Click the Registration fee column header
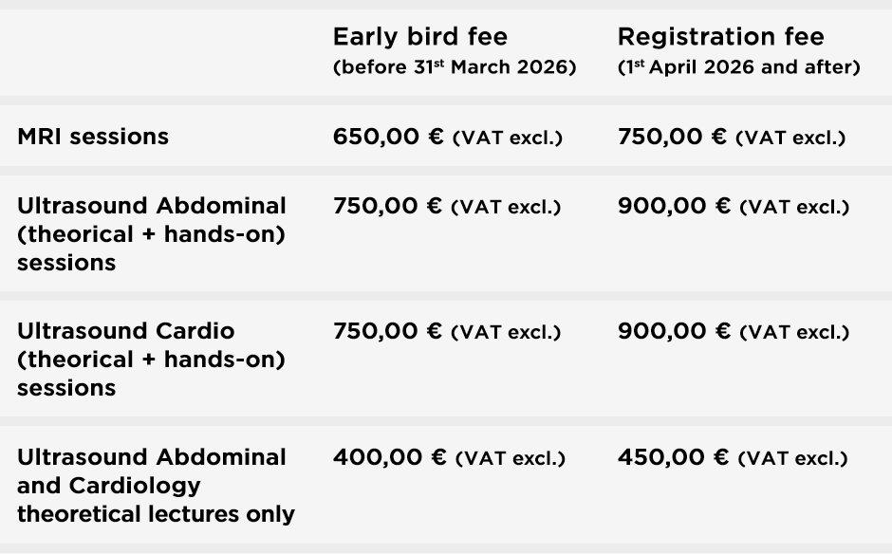Image resolution: width=892 pixels, height=554 pixels. click(720, 37)
